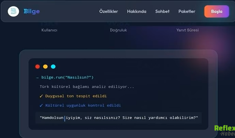Click the yellow checkmark by Duygusal ton
Viewport: 235px width, 138px height.
[41, 96]
